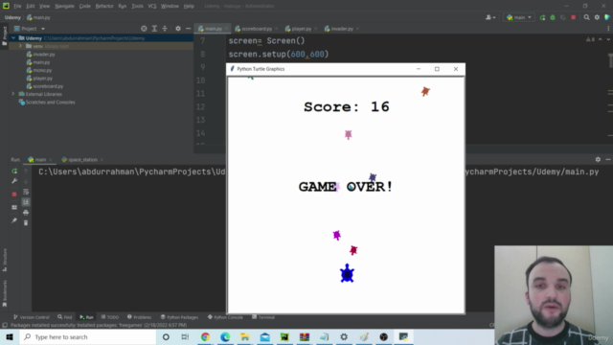Open Project panel gear options

178,29
